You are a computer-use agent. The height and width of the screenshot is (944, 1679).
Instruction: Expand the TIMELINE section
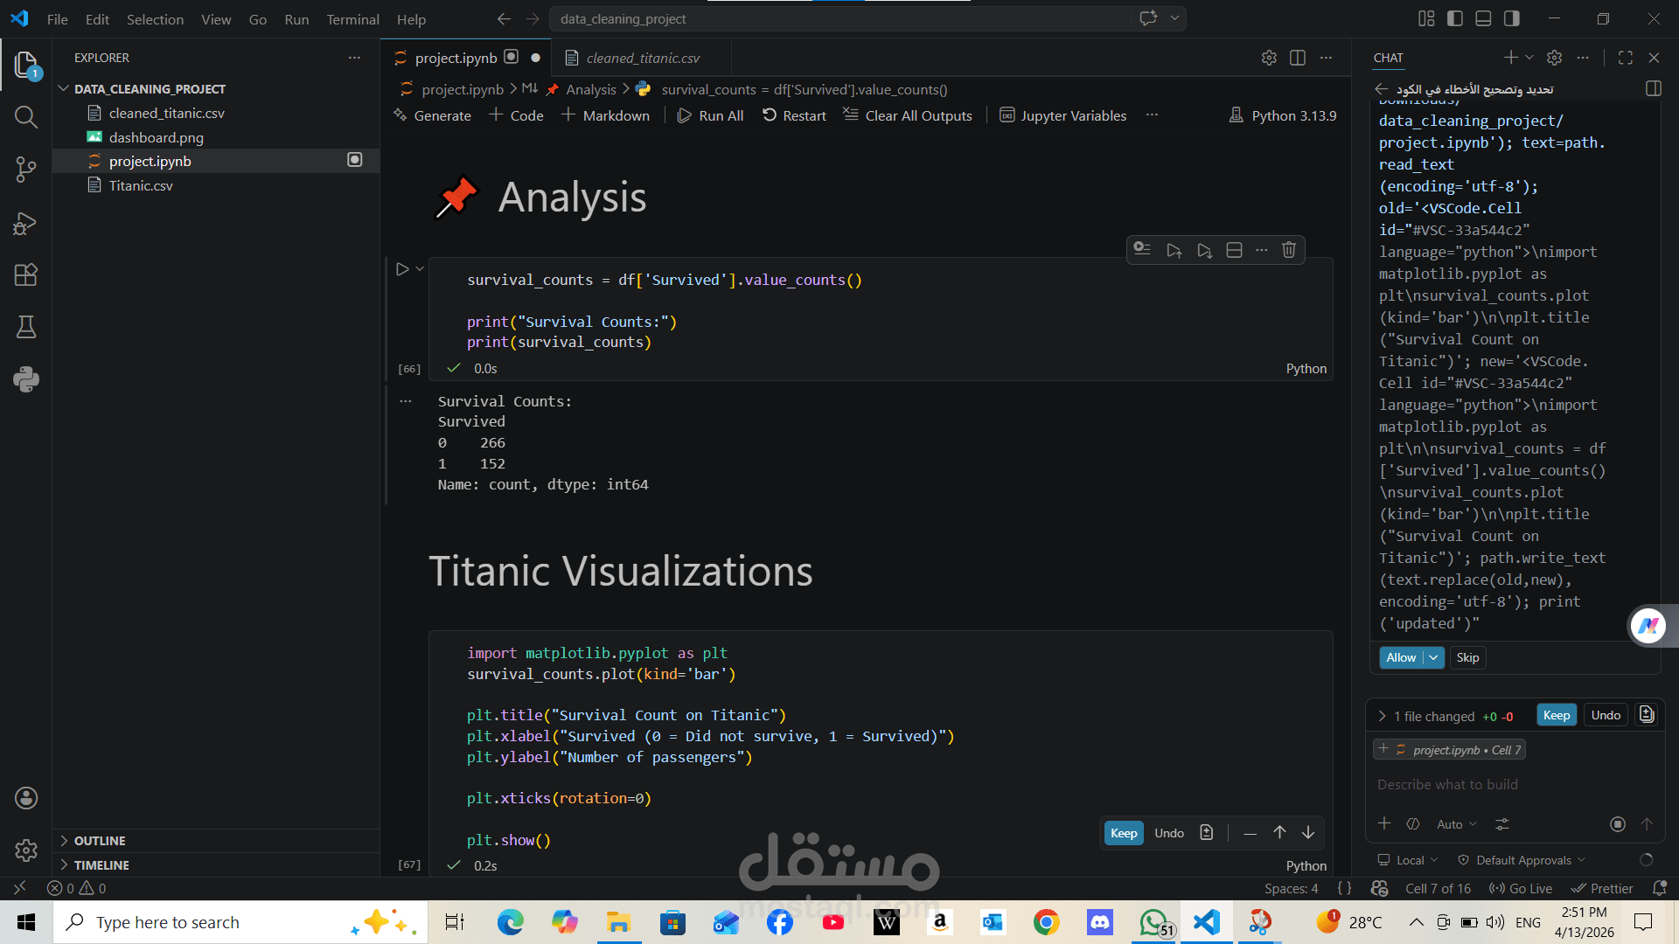pos(101,865)
